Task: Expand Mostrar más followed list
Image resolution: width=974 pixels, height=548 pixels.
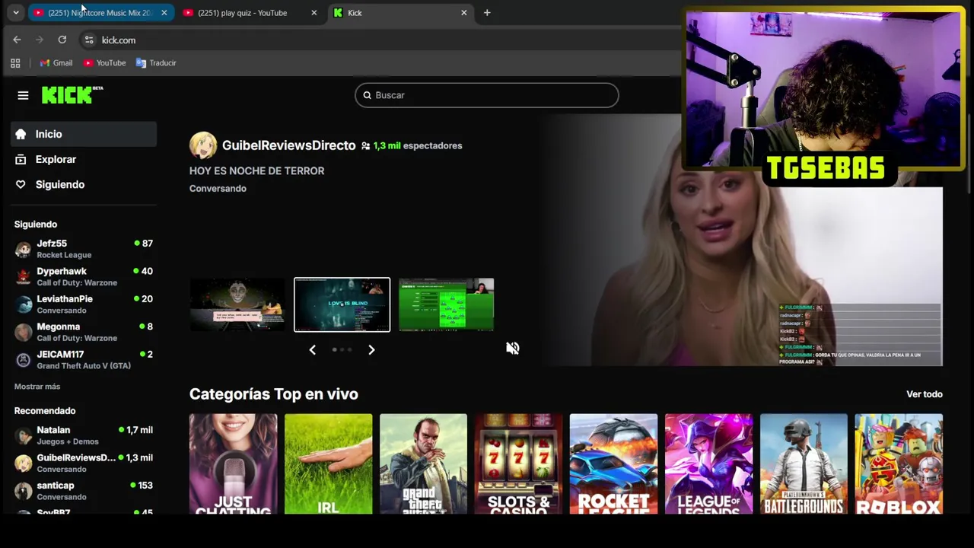Action: coord(37,387)
